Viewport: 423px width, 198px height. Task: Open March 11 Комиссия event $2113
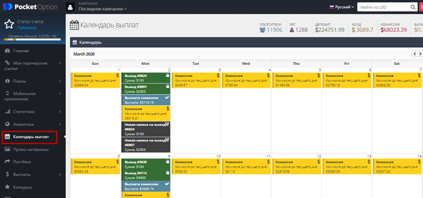(246, 166)
